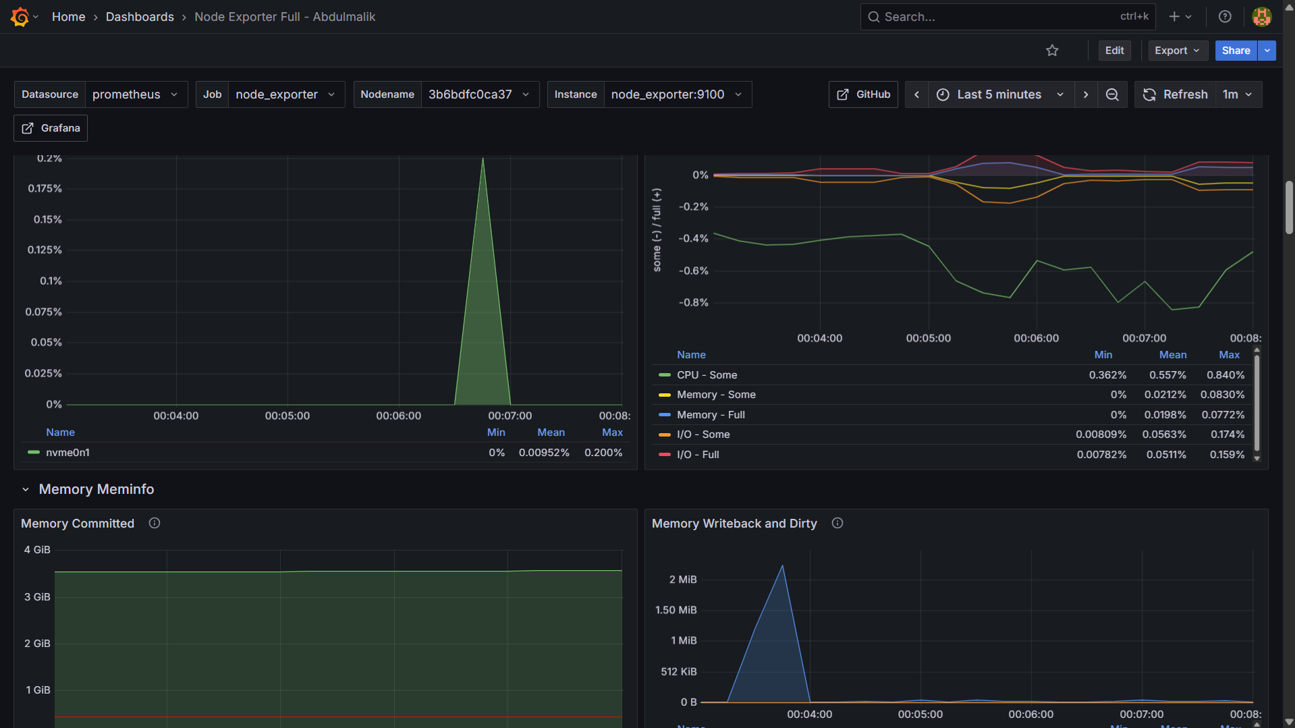Image resolution: width=1295 pixels, height=728 pixels.
Task: Open the Export menu
Action: (x=1177, y=51)
